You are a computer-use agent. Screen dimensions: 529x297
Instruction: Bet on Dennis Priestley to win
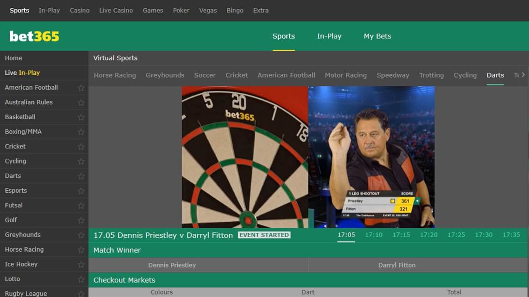pyautogui.click(x=198, y=265)
